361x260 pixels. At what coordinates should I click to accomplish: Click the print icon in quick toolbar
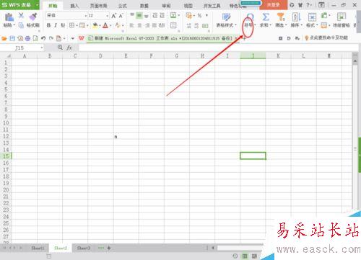coord(27,38)
